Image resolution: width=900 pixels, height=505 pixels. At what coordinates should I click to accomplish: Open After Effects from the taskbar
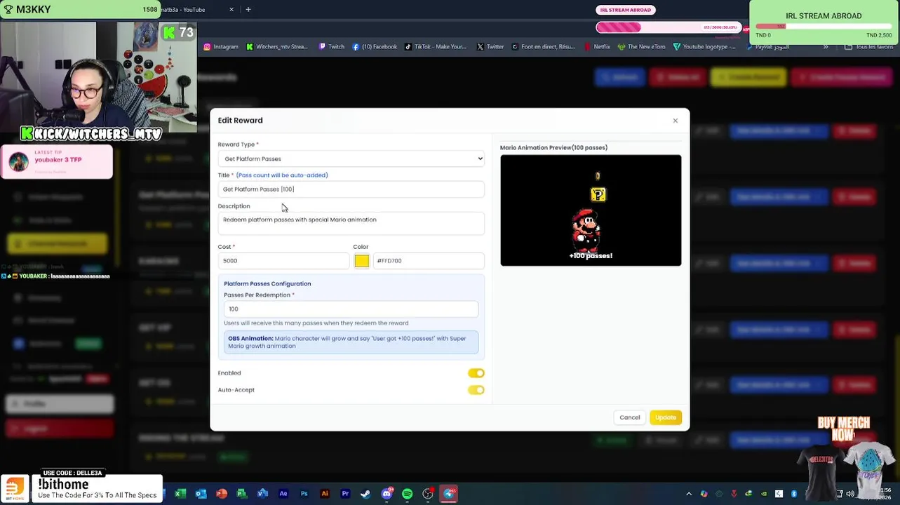click(283, 494)
